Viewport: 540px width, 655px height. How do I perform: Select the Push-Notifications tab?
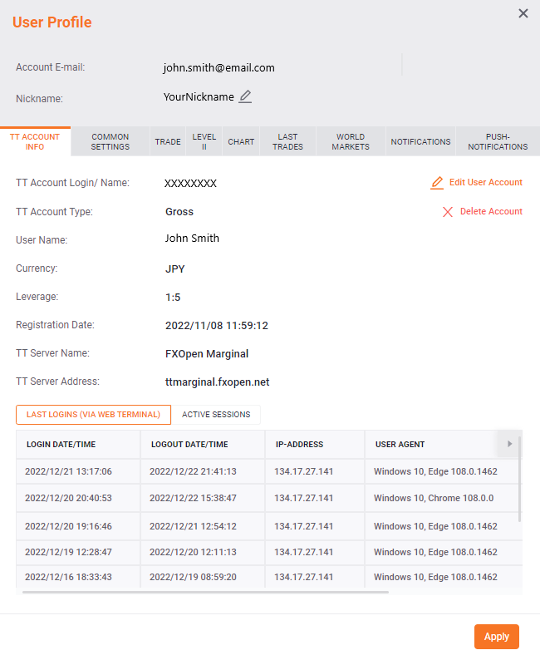tap(498, 141)
